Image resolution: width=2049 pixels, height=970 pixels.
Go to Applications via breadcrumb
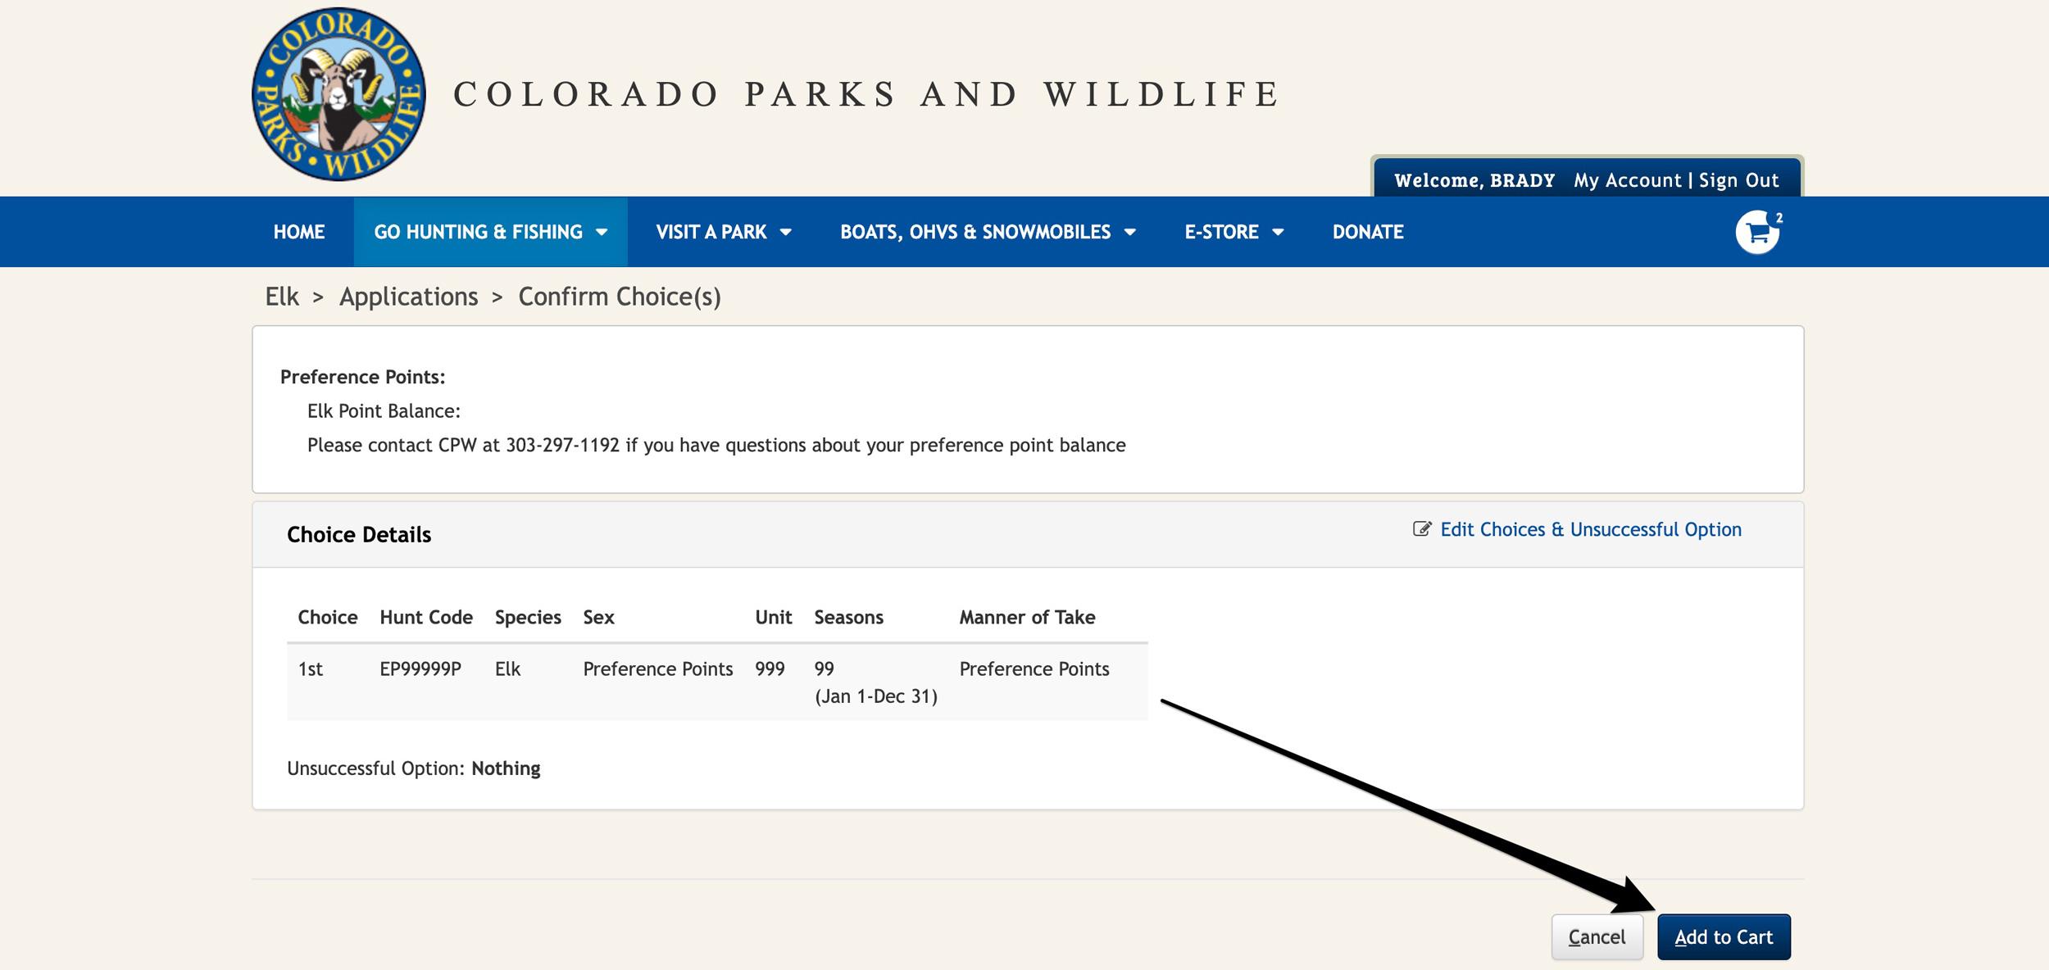(409, 297)
